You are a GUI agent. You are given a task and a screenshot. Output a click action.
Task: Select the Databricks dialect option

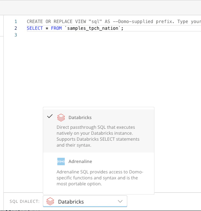click(x=99, y=131)
